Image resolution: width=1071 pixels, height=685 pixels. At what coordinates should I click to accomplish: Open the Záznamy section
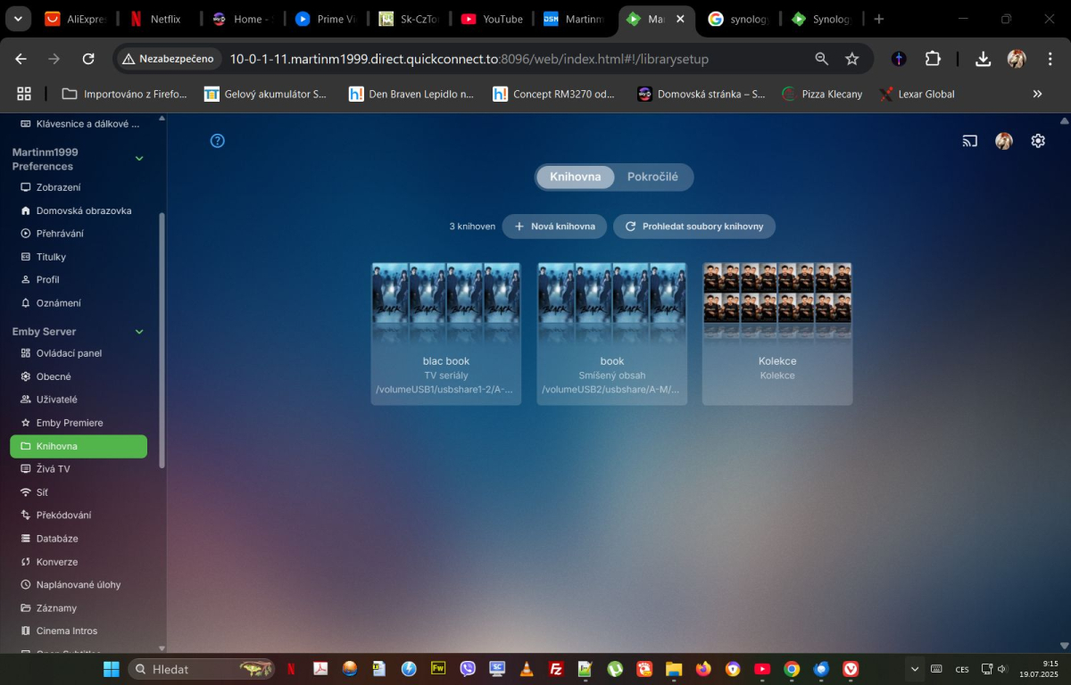pyautogui.click(x=56, y=607)
